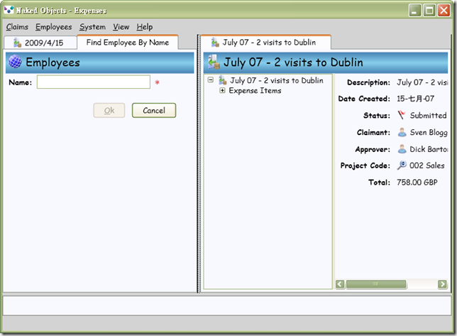This screenshot has width=457, height=336.
Task: Select the July 07 - 2 visits to Dublin tab
Action: 266,43
